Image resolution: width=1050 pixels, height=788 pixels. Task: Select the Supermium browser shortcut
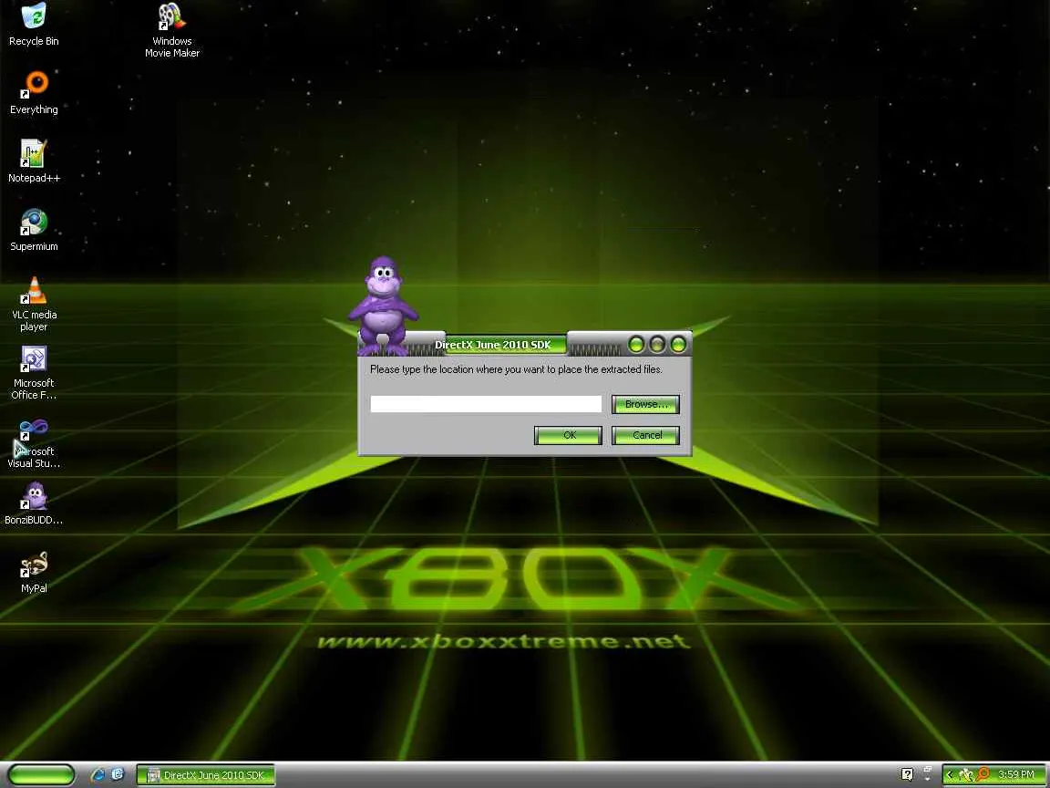point(34,229)
